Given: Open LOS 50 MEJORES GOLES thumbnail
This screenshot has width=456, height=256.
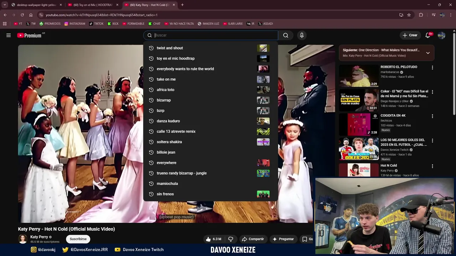Looking at the screenshot, I should click(359, 149).
